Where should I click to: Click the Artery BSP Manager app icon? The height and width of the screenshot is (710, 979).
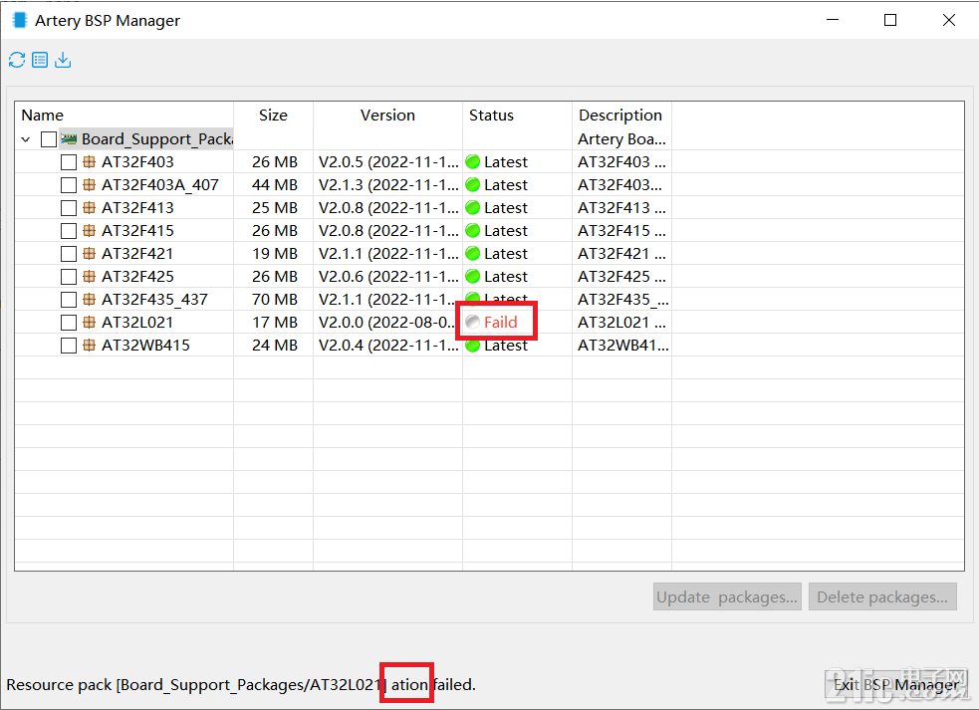[20, 20]
